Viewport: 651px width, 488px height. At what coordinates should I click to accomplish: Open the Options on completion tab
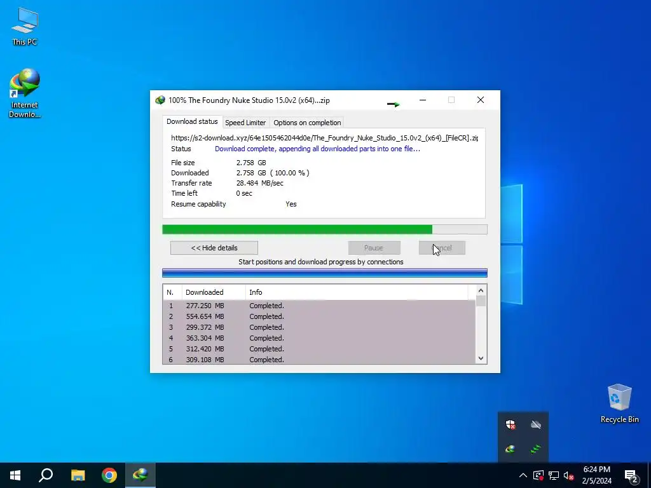click(307, 123)
